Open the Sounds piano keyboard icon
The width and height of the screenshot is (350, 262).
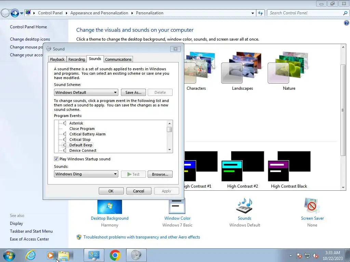coord(244,205)
